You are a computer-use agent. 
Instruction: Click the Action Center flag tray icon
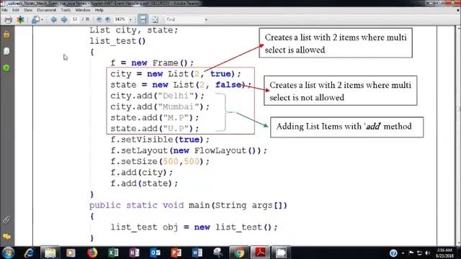point(411,253)
